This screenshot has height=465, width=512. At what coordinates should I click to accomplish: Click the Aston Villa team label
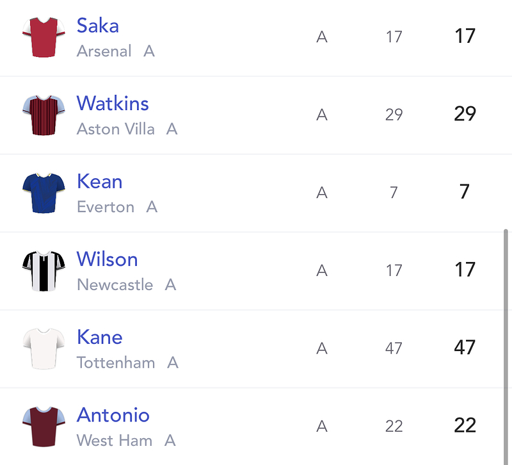(116, 129)
